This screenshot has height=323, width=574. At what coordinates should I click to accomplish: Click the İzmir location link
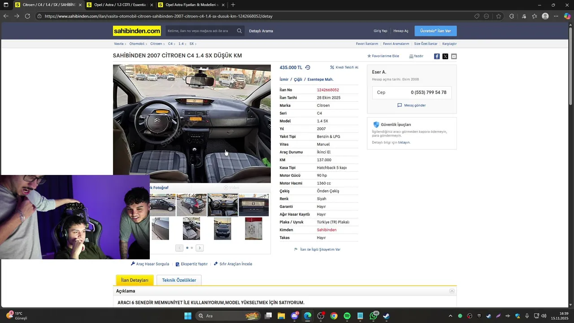click(x=284, y=79)
